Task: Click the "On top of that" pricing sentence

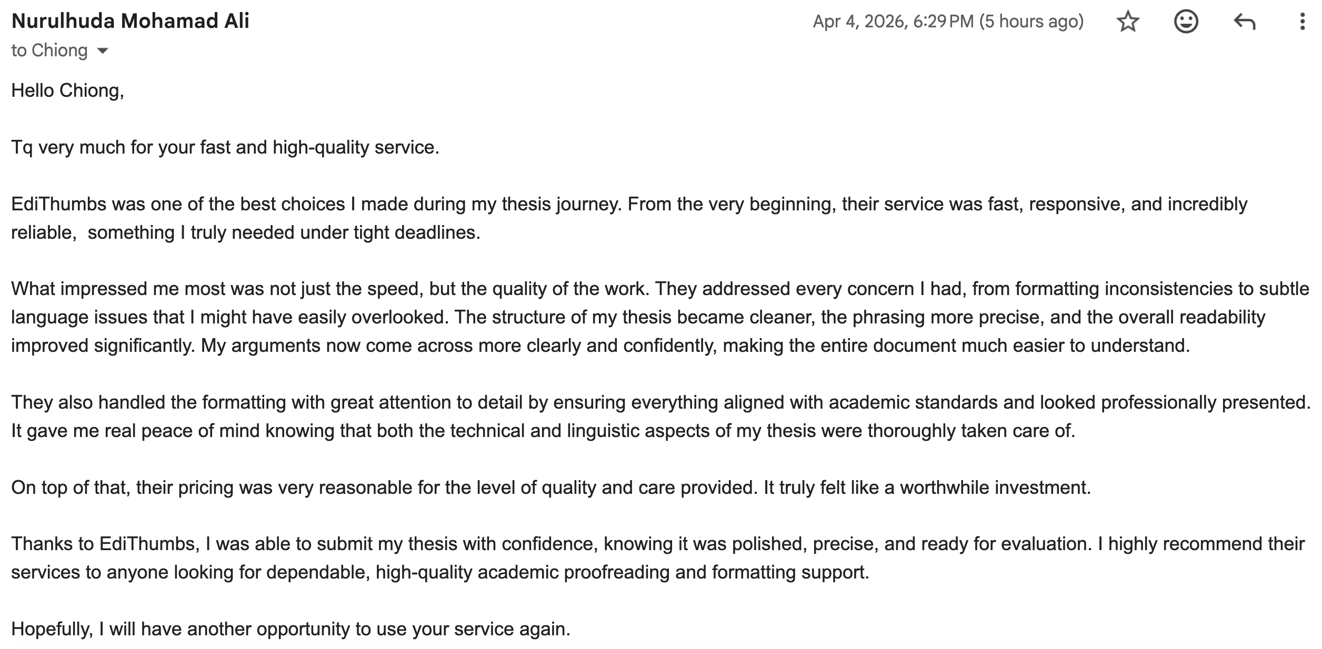Action: (550, 488)
